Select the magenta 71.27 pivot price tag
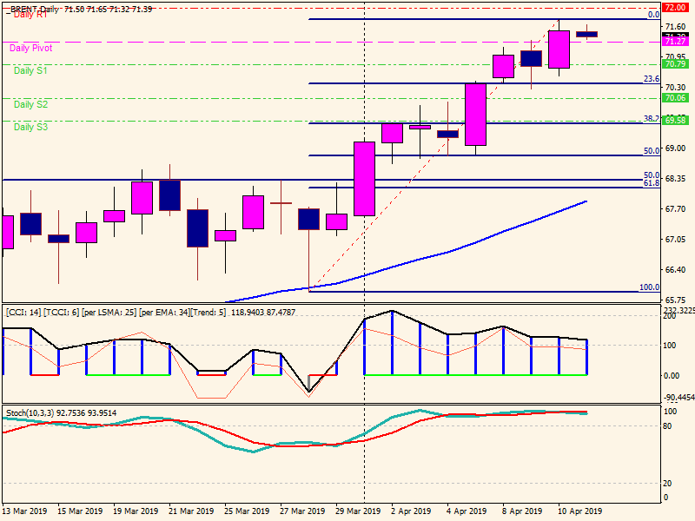Viewport: 695px width, 521px height. pyautogui.click(x=676, y=41)
